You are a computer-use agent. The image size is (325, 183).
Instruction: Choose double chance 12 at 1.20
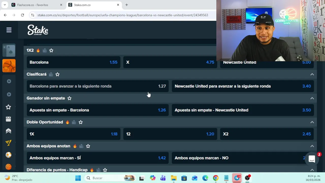170,134
